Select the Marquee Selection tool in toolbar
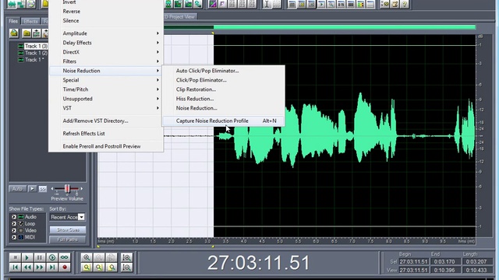Viewport: 499px width, 280px height. tap(277, 4)
